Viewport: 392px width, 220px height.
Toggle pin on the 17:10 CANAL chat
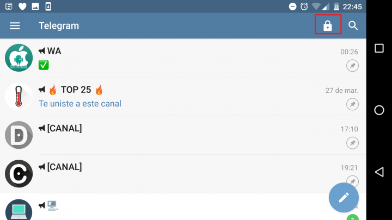click(352, 143)
